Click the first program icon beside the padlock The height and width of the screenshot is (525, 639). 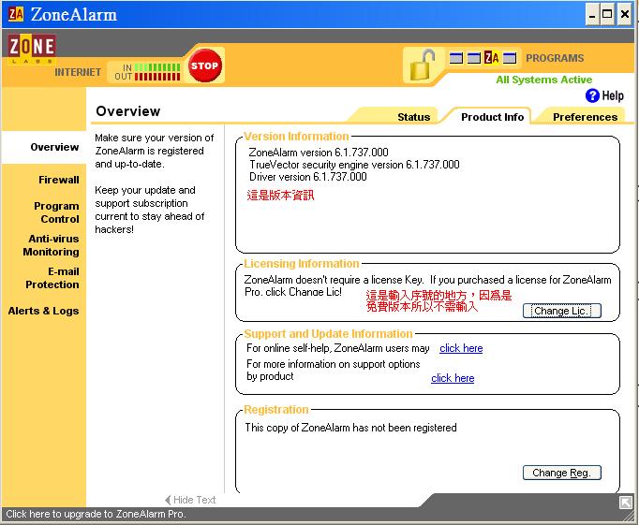point(456,58)
